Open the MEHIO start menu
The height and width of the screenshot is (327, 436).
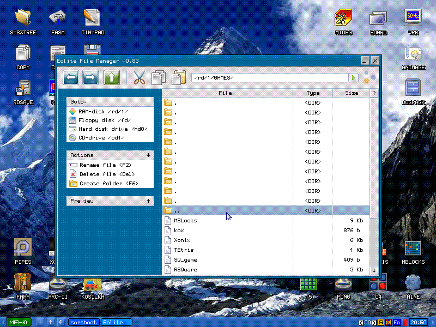point(19,322)
